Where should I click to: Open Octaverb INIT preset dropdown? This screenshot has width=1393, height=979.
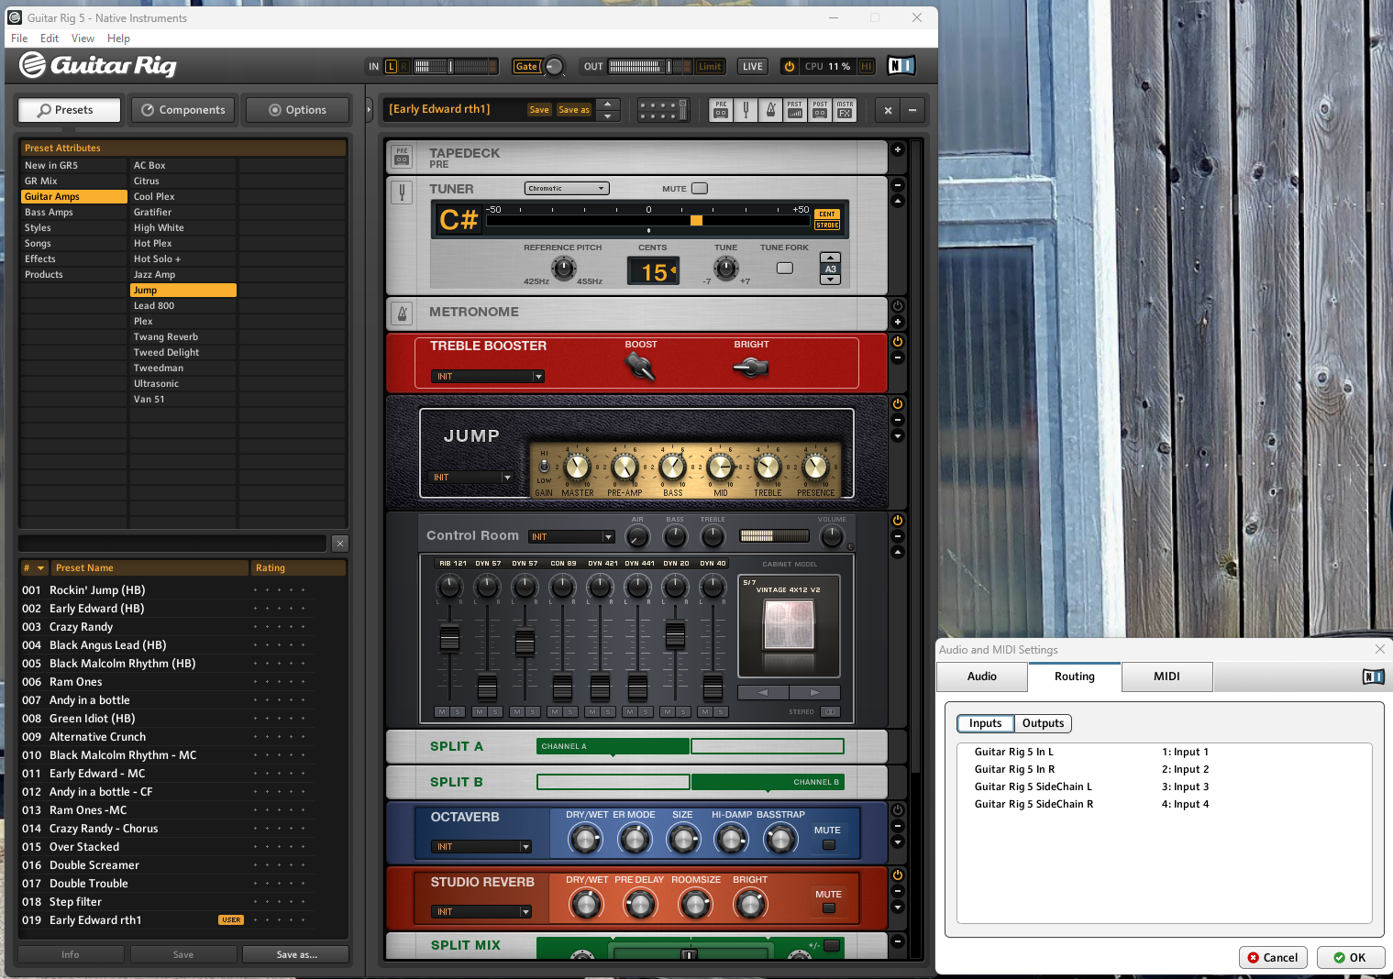[481, 847]
